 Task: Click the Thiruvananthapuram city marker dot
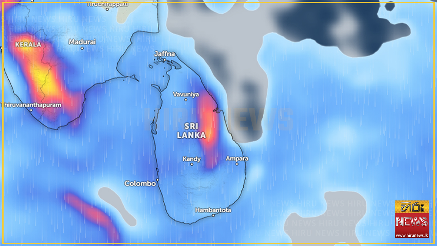coord(31,110)
